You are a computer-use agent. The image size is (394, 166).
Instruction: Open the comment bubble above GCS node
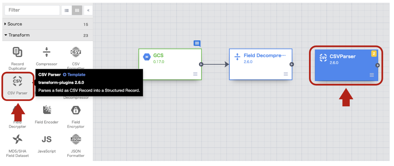pyautogui.click(x=197, y=44)
